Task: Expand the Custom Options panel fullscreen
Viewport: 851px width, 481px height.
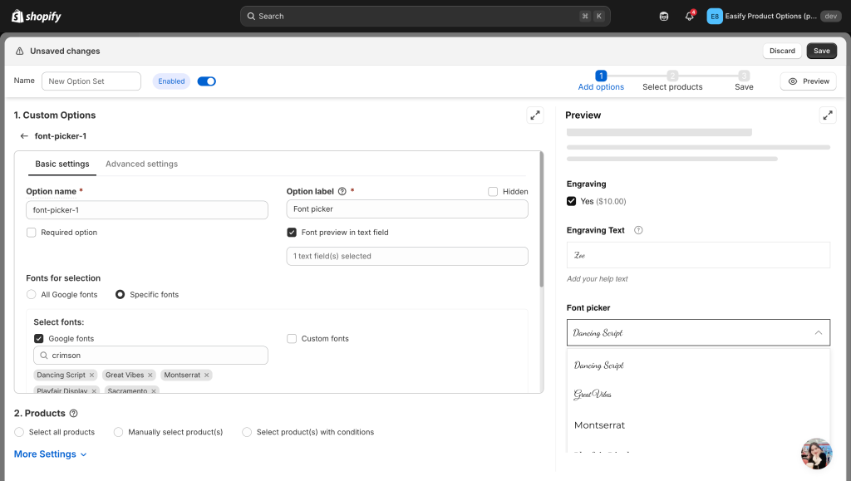Action: [535, 115]
